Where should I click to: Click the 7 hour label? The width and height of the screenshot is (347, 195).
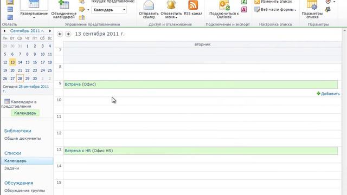[x=60, y=50]
